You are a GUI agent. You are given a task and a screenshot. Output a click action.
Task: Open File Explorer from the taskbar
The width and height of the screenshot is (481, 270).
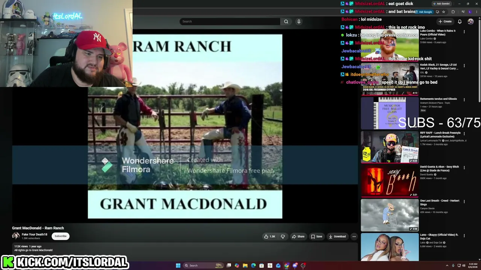click(245, 265)
